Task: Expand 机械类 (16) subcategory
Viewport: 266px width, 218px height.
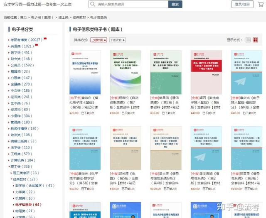Action: click(25, 198)
